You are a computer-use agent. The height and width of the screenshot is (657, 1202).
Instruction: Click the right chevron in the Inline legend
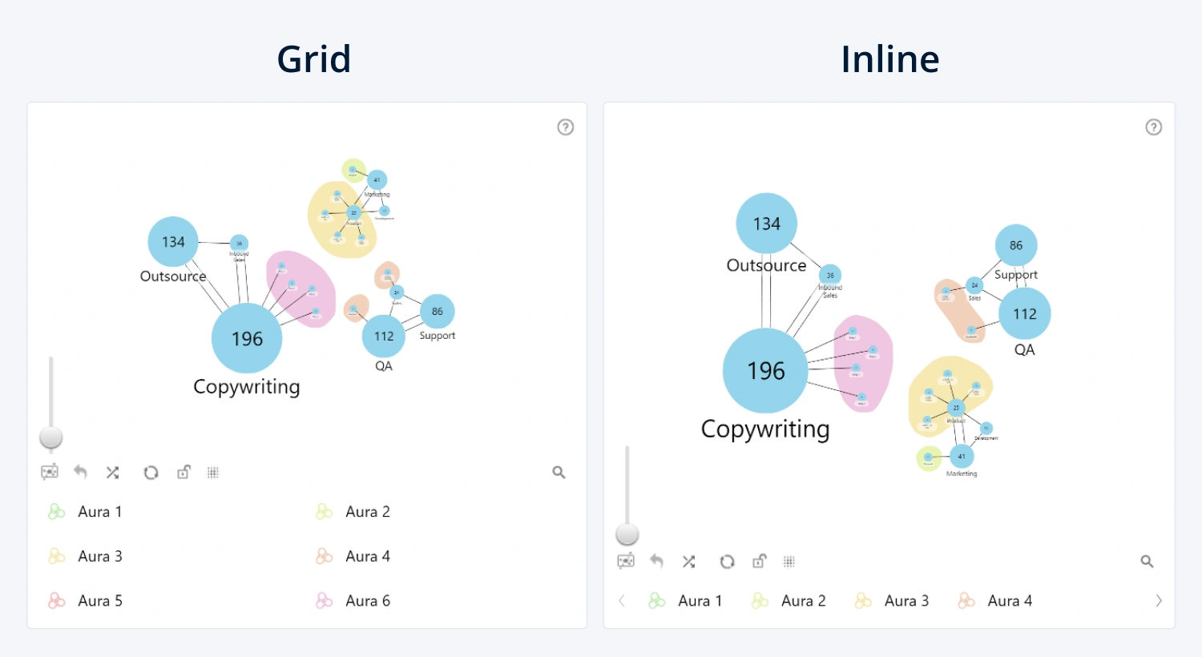coord(1159,600)
